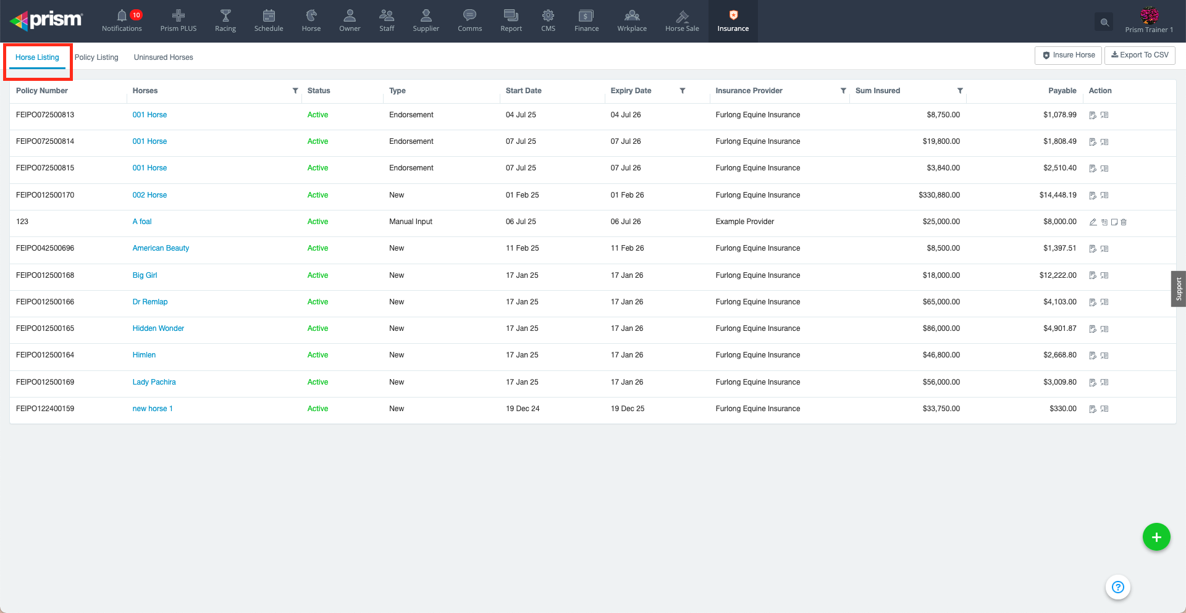This screenshot has width=1186, height=613.
Task: Switch to Uninsured Horses tab
Action: point(163,57)
